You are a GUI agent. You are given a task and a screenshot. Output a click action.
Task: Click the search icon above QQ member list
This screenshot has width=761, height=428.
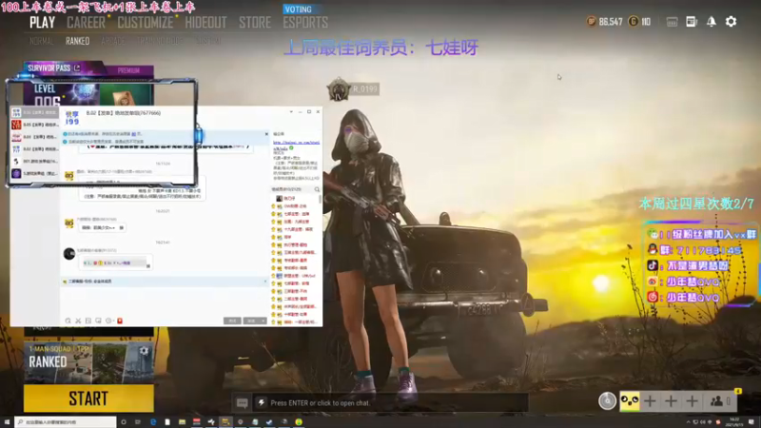pyautogui.click(x=317, y=189)
